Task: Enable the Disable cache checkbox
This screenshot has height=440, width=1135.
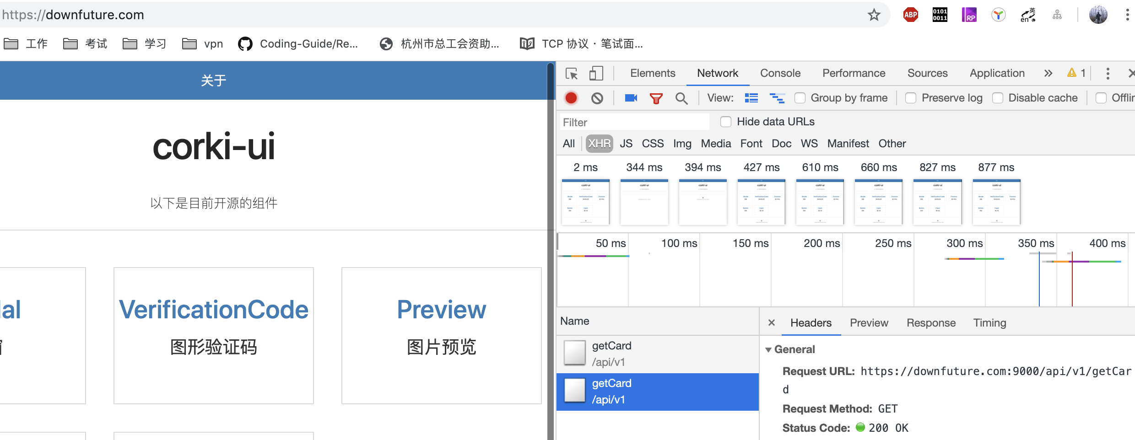Action: [x=998, y=98]
